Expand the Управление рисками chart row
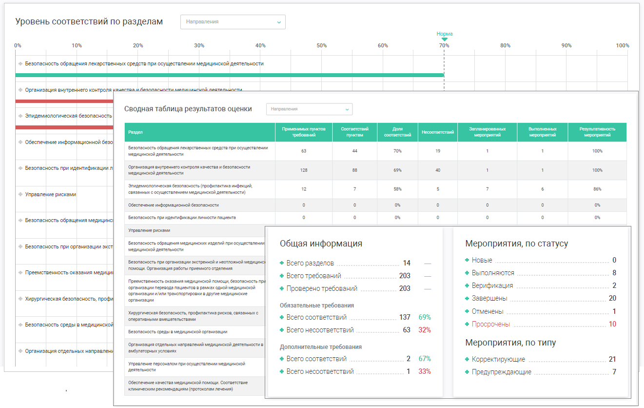Viewport: 644px width, 408px height. 20,194
